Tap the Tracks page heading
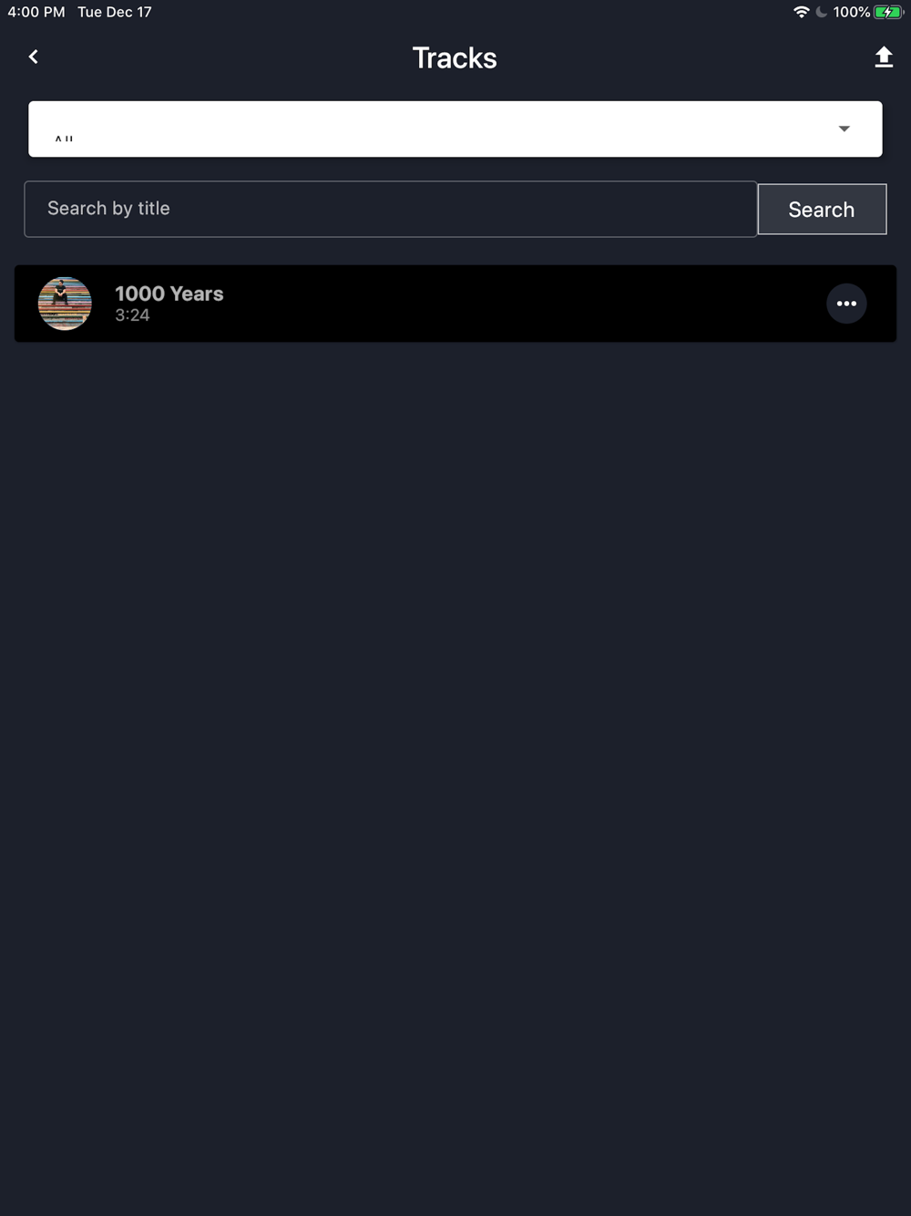This screenshot has height=1216, width=911. pos(455,57)
